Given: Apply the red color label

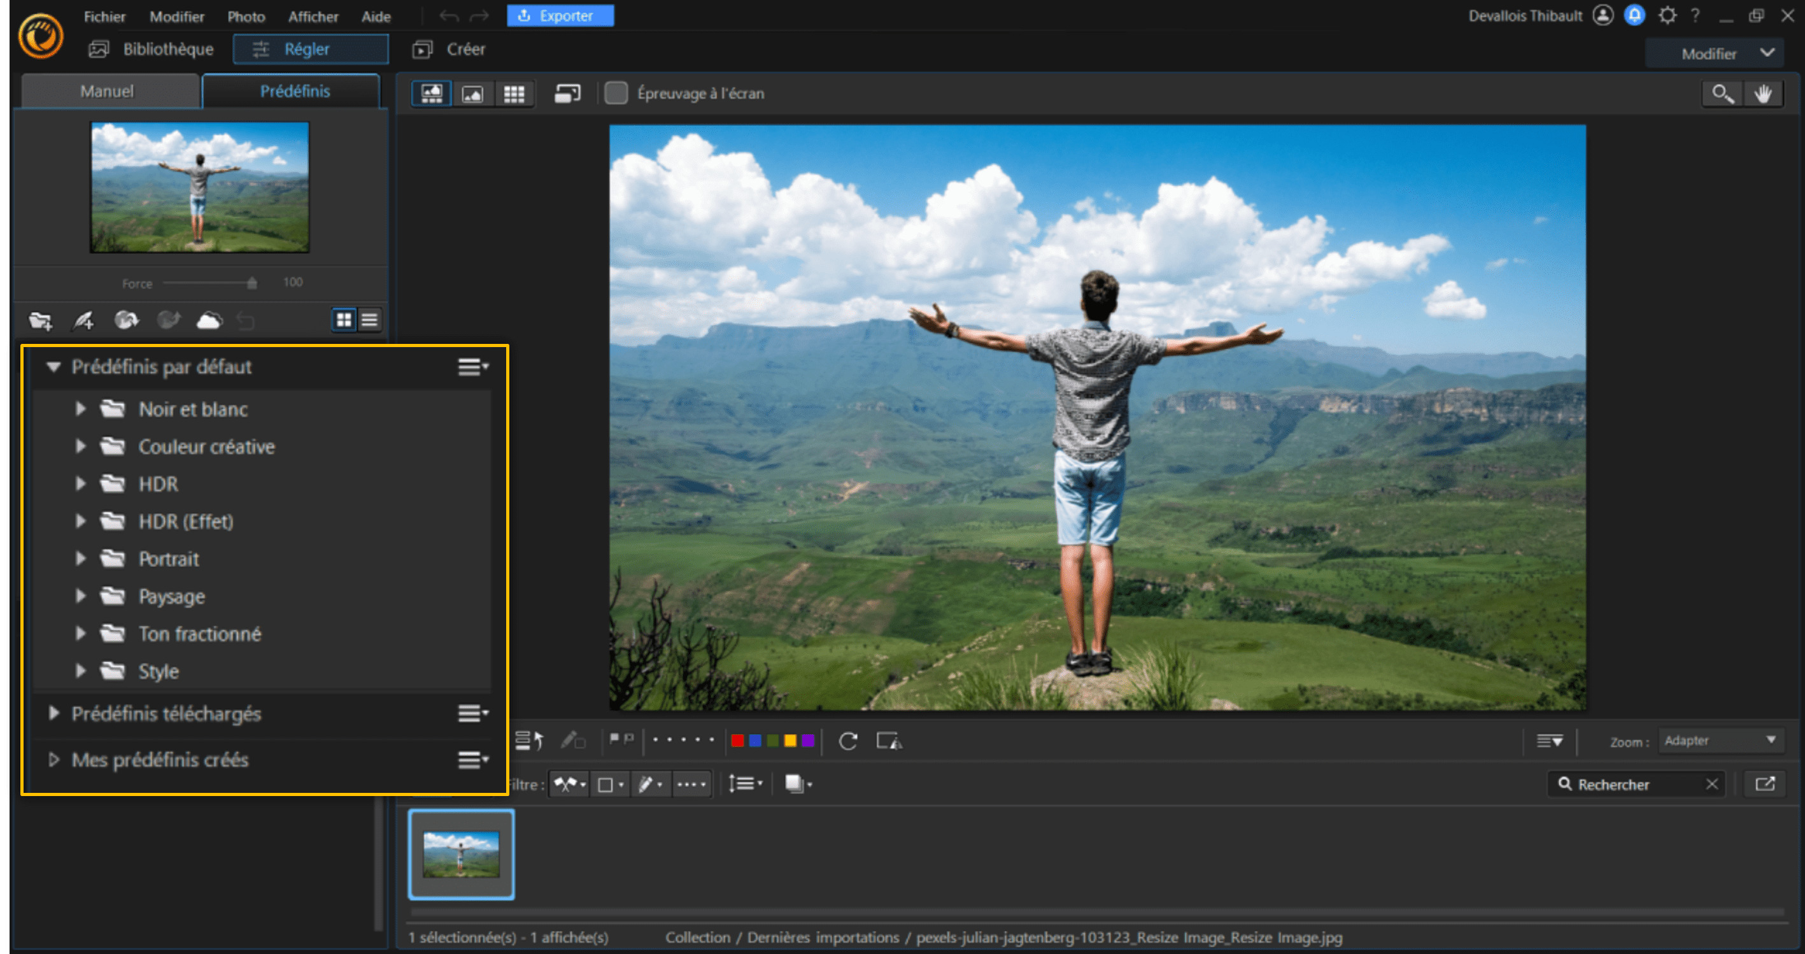Looking at the screenshot, I should click(x=737, y=741).
